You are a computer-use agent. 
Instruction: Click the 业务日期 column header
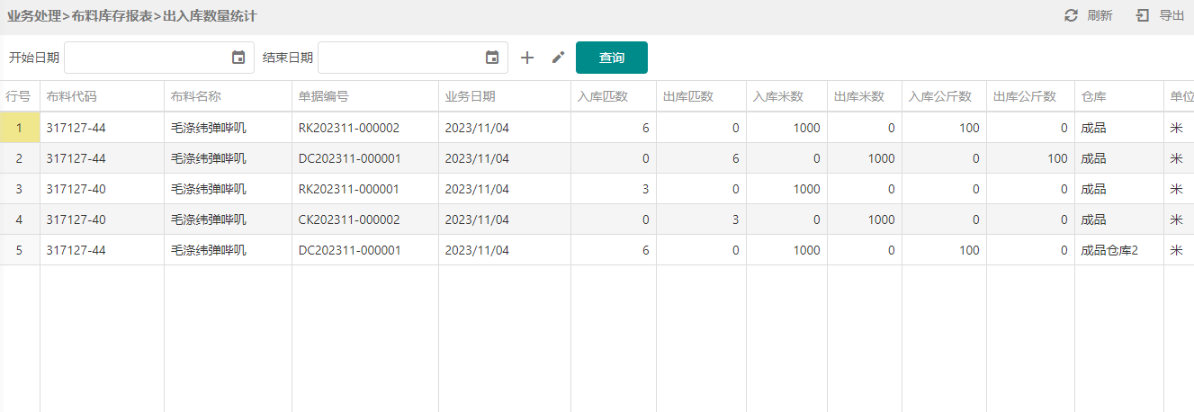[x=470, y=96]
